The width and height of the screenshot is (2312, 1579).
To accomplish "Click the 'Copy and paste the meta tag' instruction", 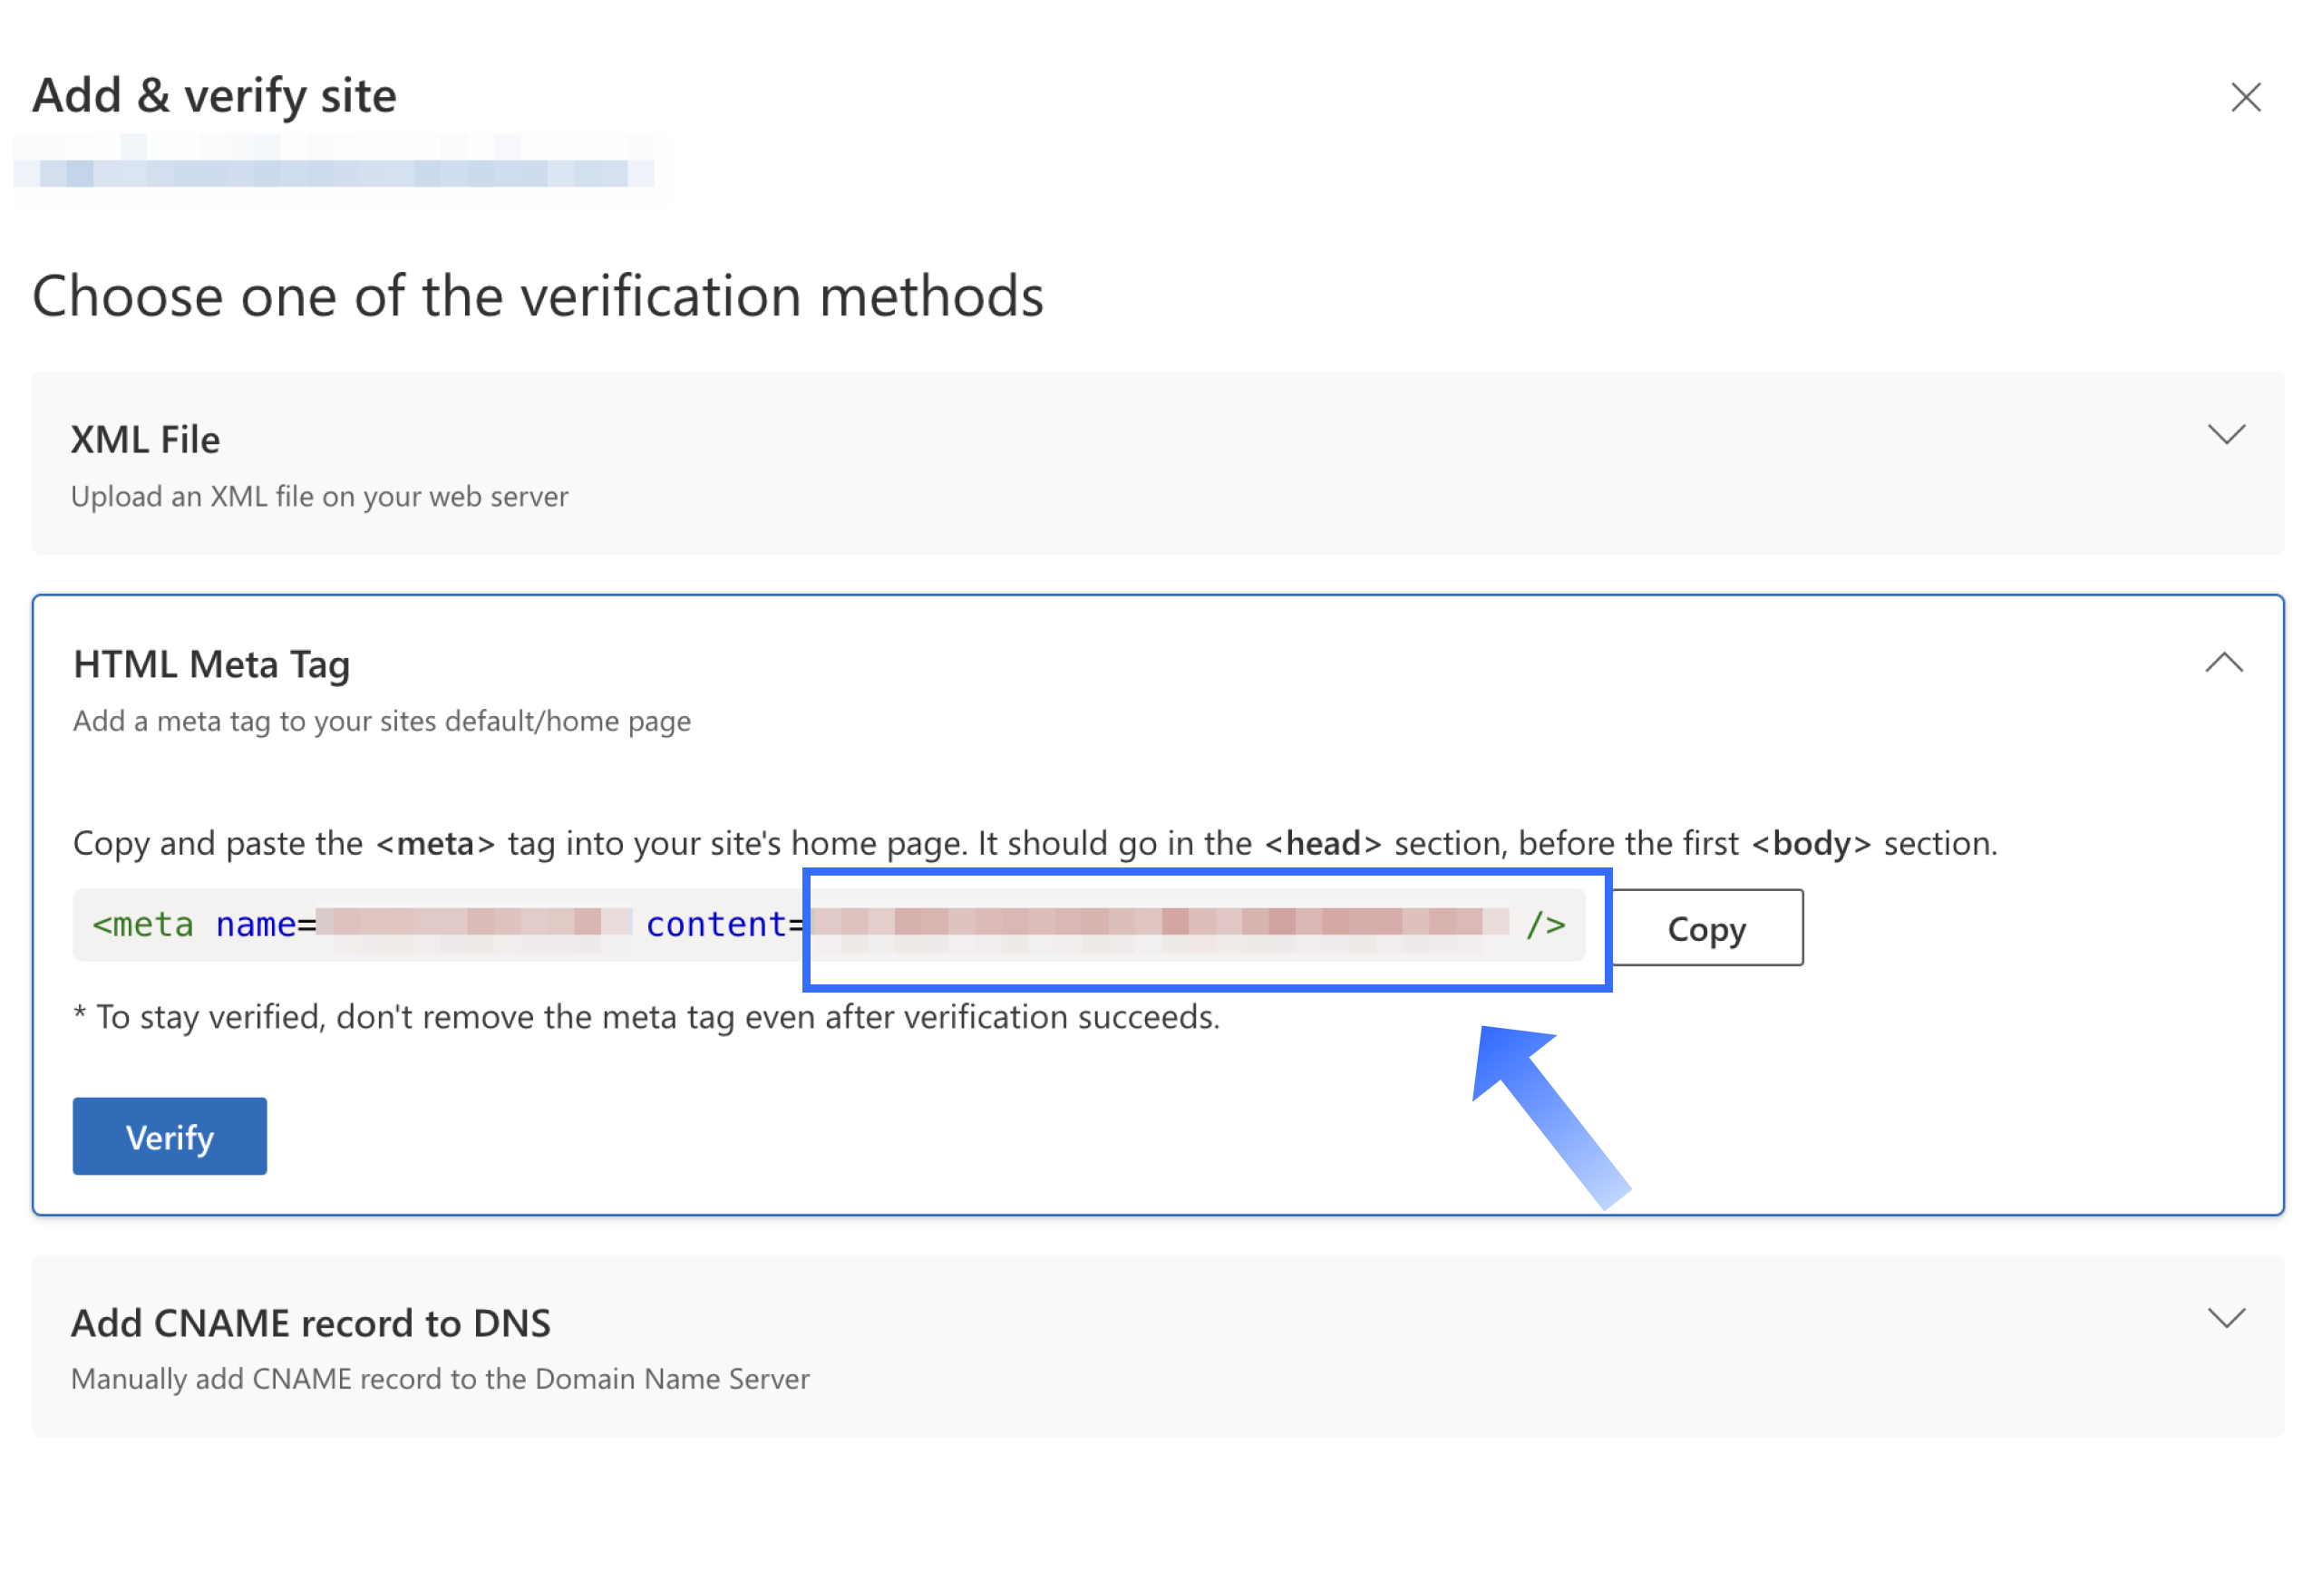I will [1035, 843].
